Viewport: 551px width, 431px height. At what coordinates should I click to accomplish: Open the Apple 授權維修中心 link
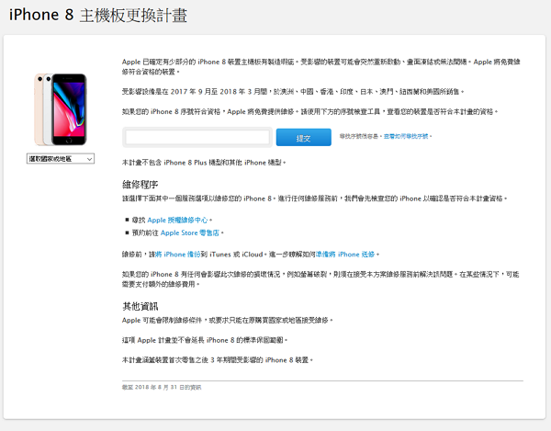click(x=177, y=220)
